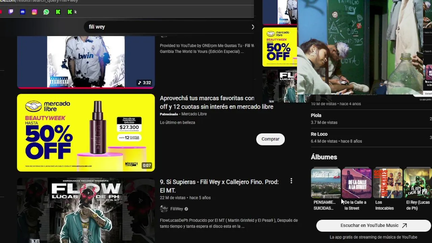Open the 'Provided to YouTube by ONErpm' description
This screenshot has height=243, width=432.
pyautogui.click(x=207, y=49)
